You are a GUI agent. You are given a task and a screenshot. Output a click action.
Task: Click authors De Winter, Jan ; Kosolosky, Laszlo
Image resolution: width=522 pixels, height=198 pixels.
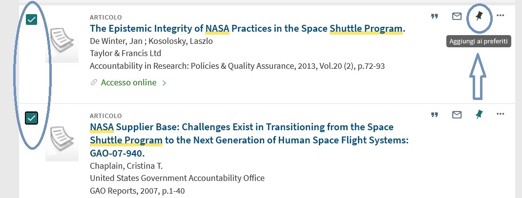[151, 41]
